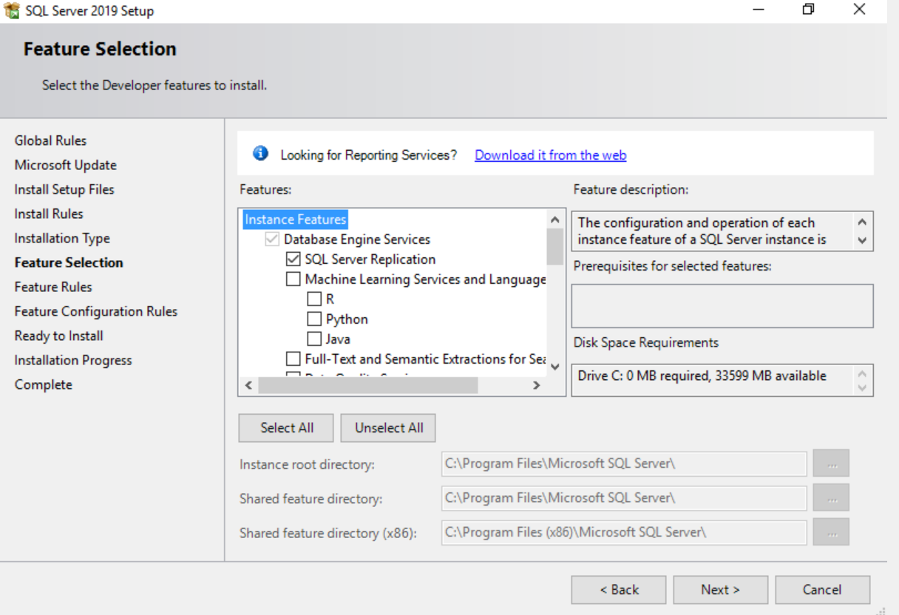Click Shared feature directory (x86) field
Viewport: 899px width, 615px height.
(x=624, y=531)
